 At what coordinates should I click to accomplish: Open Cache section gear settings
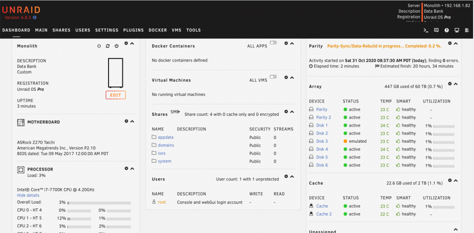[x=450, y=180]
